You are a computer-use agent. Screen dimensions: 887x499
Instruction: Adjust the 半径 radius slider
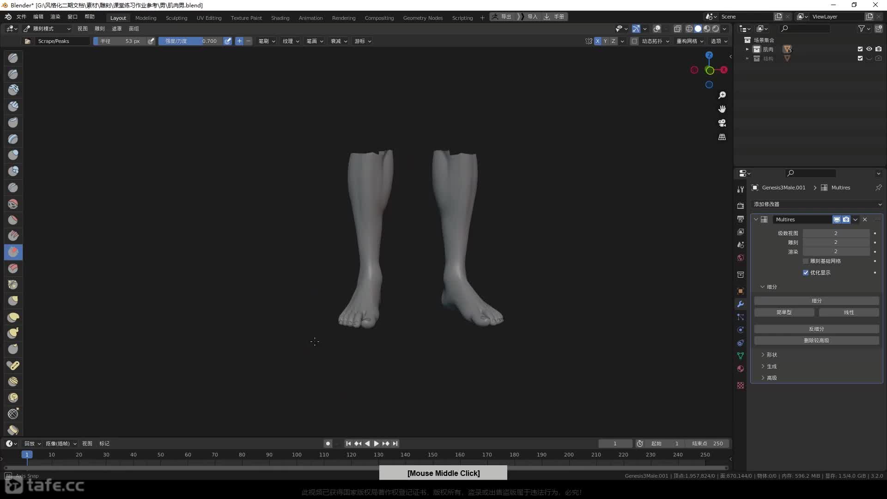tap(120, 41)
